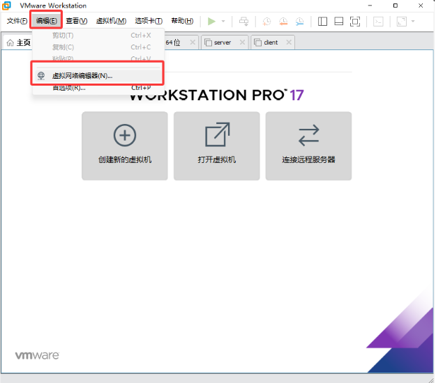Click the VMware Workstation title bar logo
The width and height of the screenshot is (436, 383).
[x=6, y=6]
